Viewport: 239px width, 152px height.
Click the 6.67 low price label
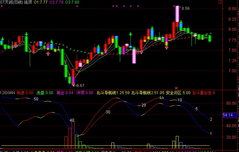[80, 86]
